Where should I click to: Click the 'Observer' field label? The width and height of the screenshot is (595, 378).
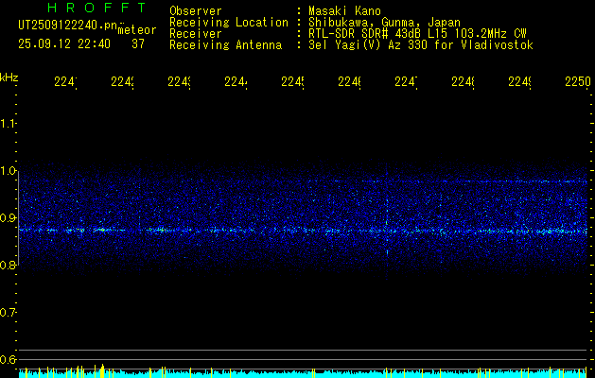(x=196, y=10)
